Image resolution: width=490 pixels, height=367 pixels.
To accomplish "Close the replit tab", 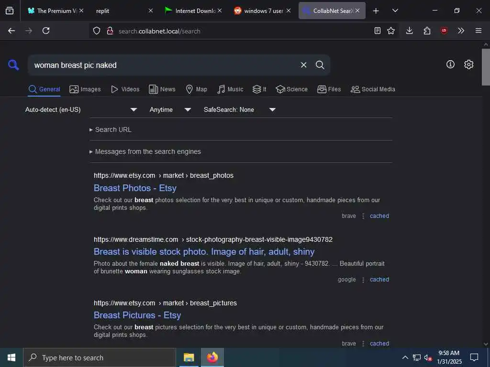I will pyautogui.click(x=151, y=11).
